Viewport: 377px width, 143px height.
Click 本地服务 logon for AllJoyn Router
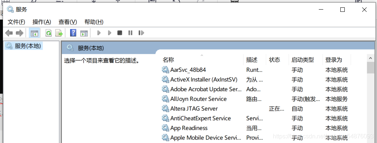tap(337, 99)
